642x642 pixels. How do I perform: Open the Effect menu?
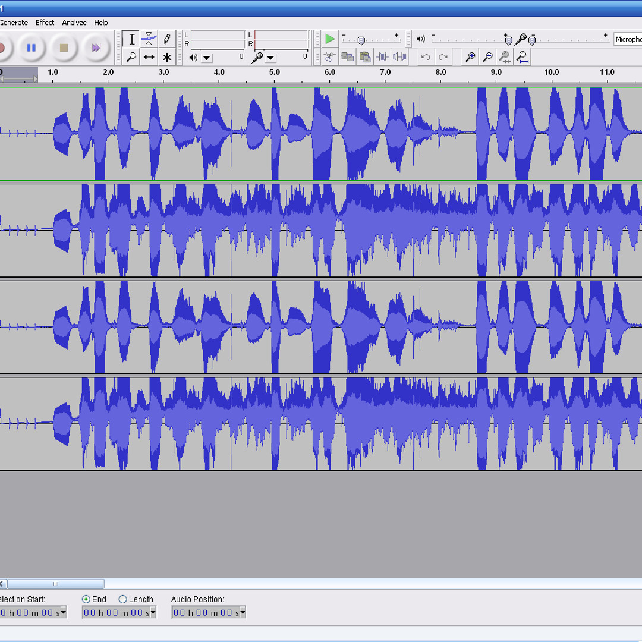45,23
